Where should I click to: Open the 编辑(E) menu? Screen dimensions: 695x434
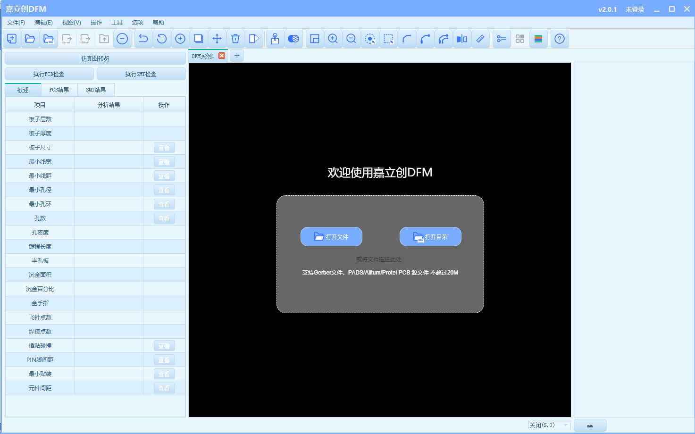tap(43, 23)
